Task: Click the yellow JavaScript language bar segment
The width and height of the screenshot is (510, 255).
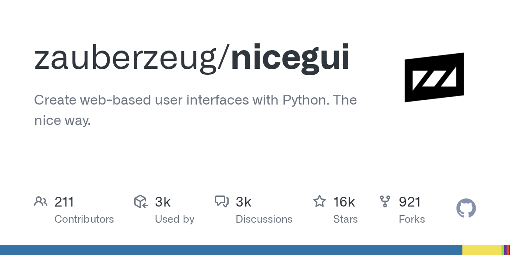Action: pyautogui.click(x=482, y=250)
